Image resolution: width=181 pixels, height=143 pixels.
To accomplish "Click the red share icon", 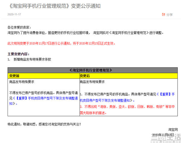I will pyautogui.click(x=164, y=14).
